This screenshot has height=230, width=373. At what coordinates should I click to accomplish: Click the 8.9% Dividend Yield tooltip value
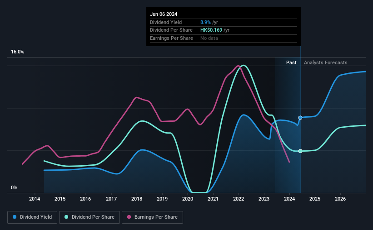tap(205, 22)
